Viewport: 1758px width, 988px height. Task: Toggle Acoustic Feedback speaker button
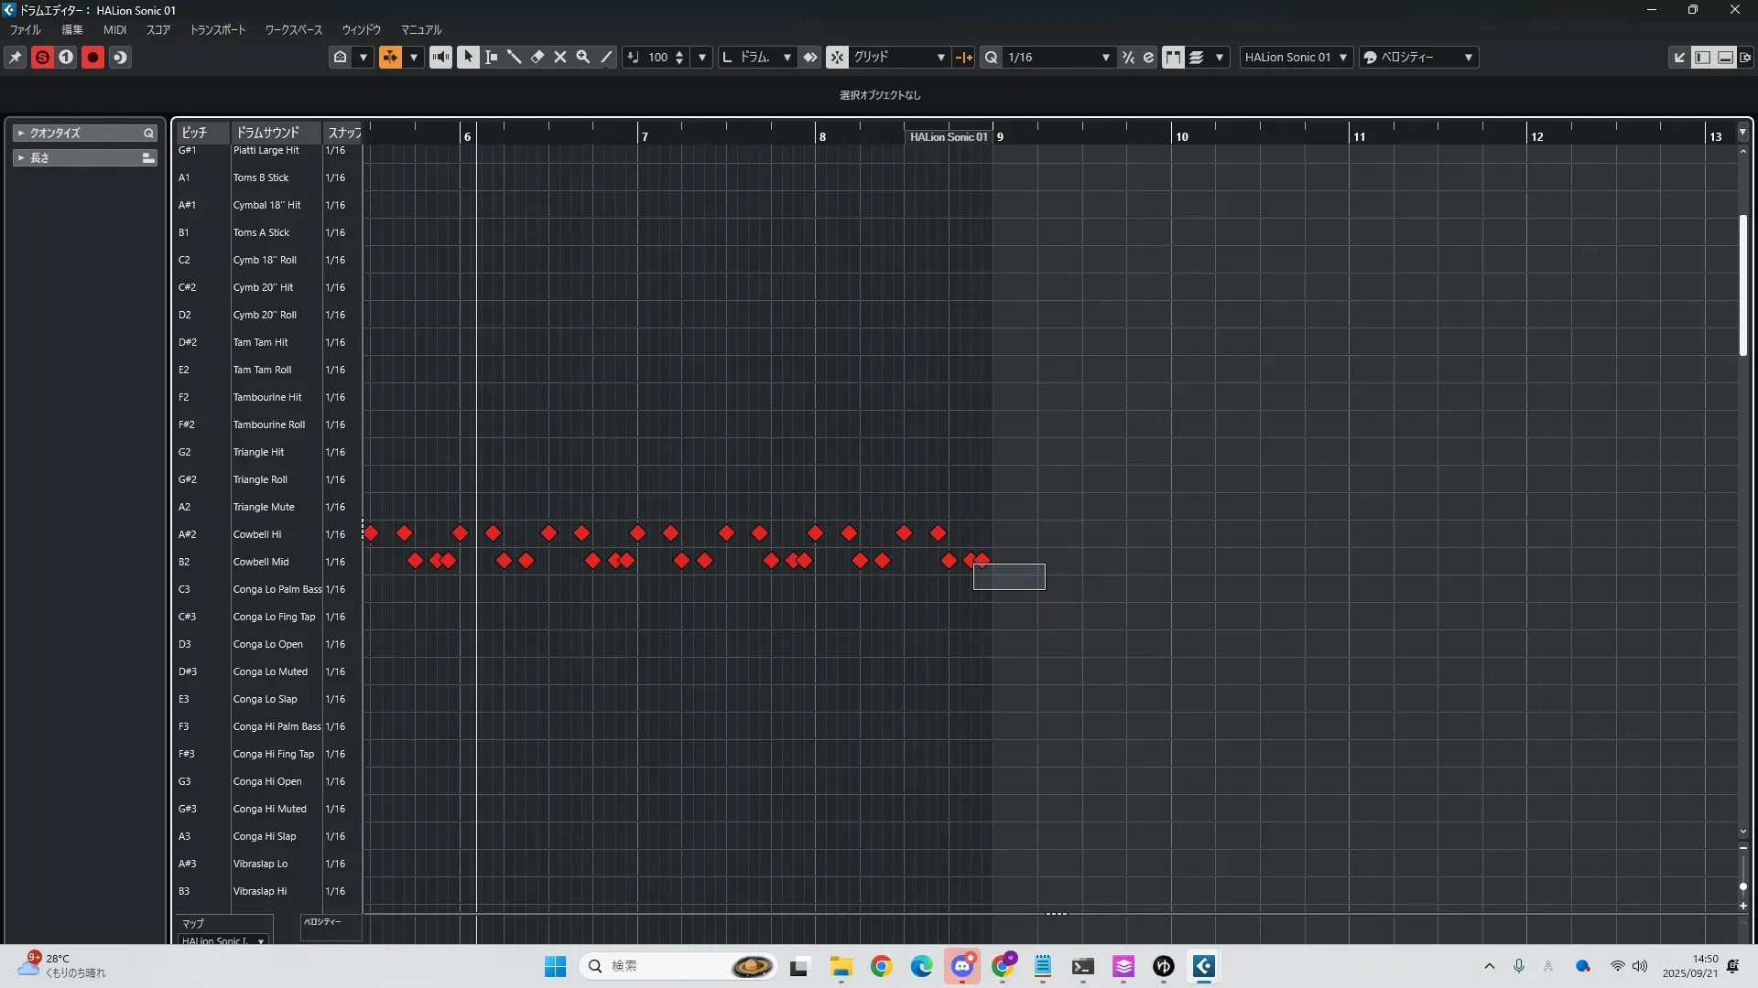[x=440, y=57]
